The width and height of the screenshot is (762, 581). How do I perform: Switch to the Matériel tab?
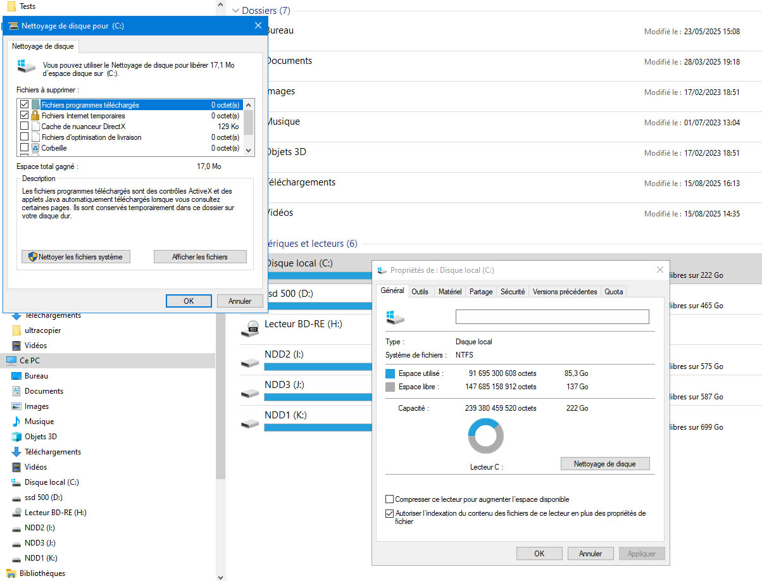coord(449,292)
